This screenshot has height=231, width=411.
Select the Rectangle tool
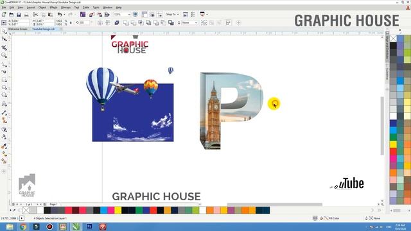[4, 80]
